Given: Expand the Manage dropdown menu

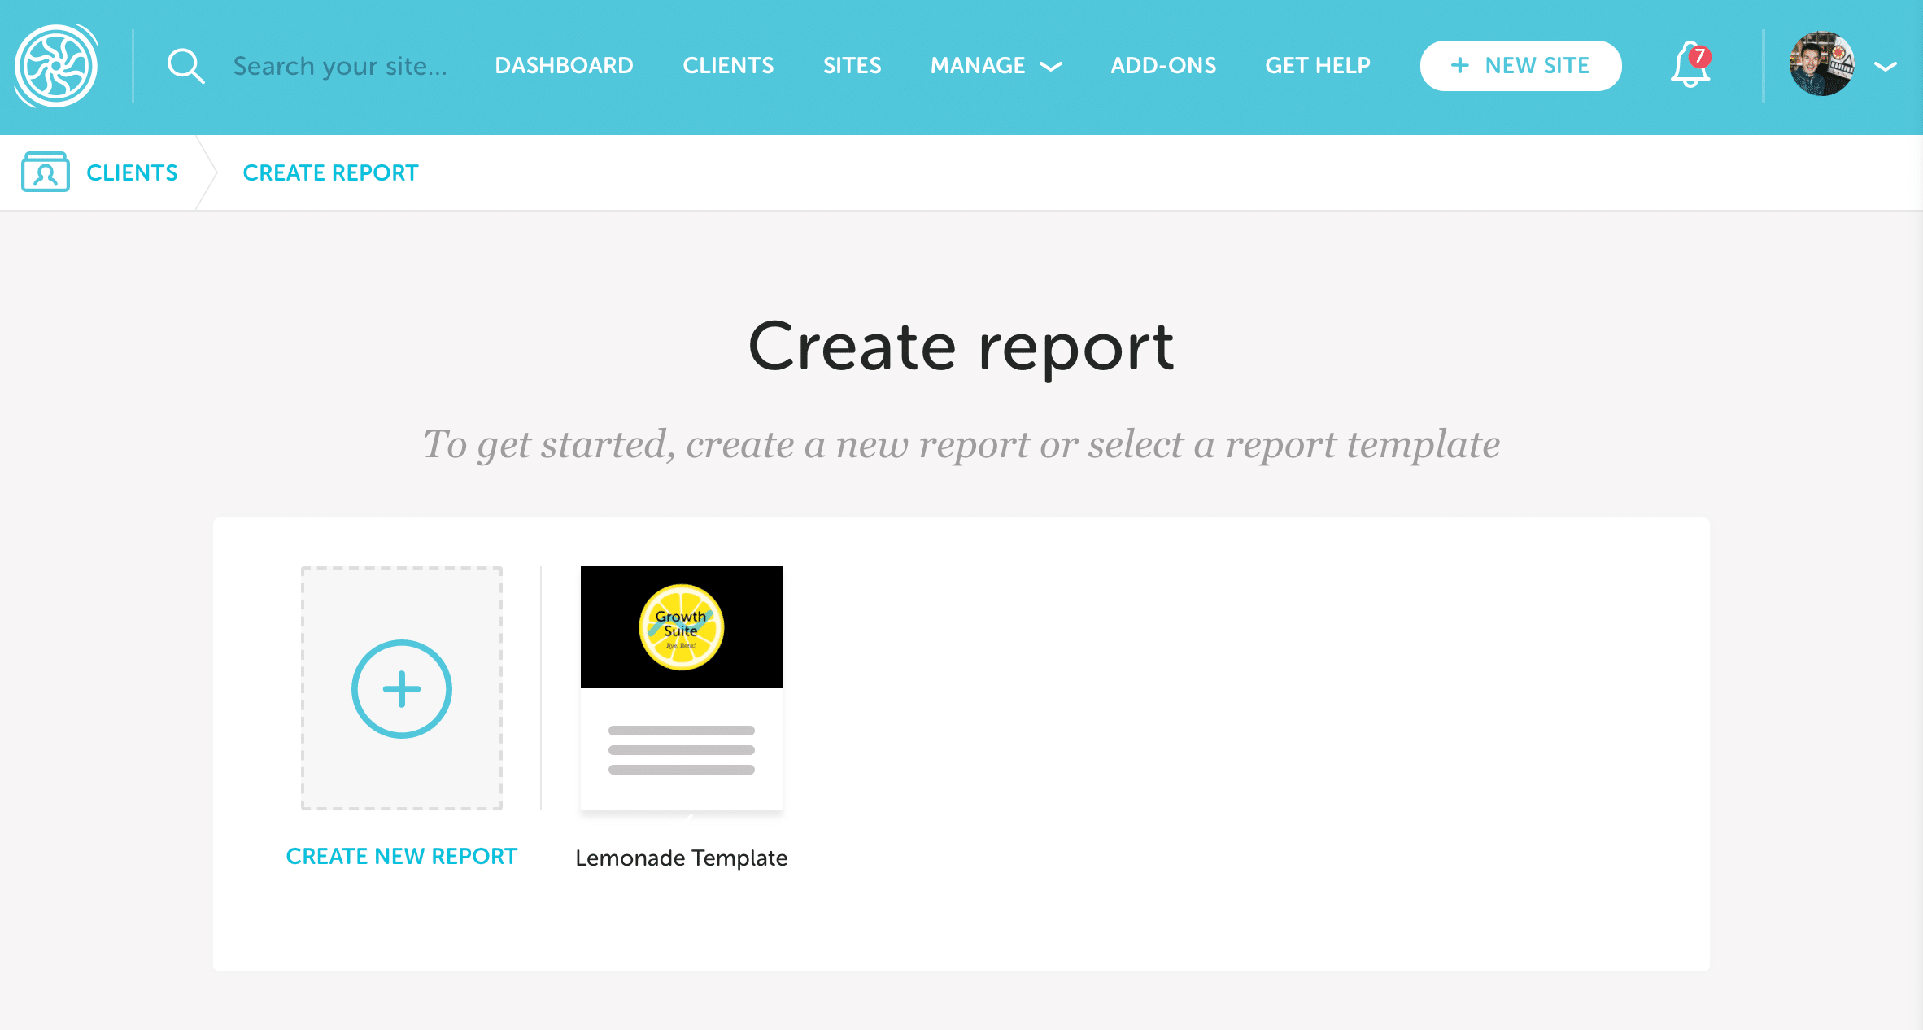Looking at the screenshot, I should [996, 66].
